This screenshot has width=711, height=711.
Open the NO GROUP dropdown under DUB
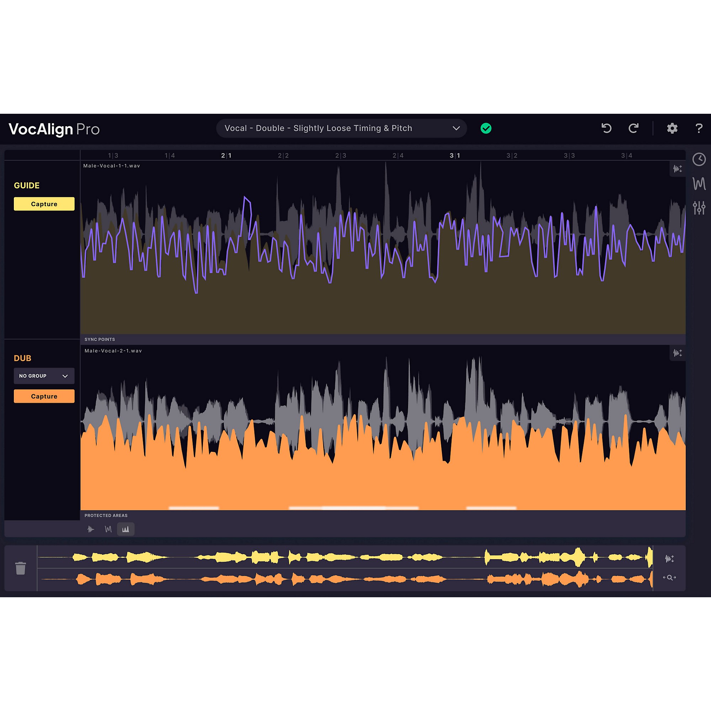[x=44, y=376]
